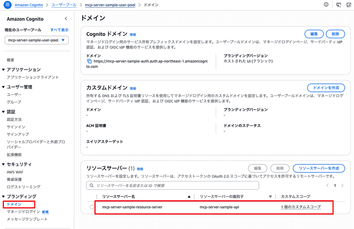
Task: Collapse the ブランディング section
Action: pos(4,196)
